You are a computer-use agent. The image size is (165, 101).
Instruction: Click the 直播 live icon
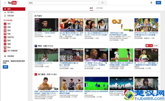click(5, 44)
